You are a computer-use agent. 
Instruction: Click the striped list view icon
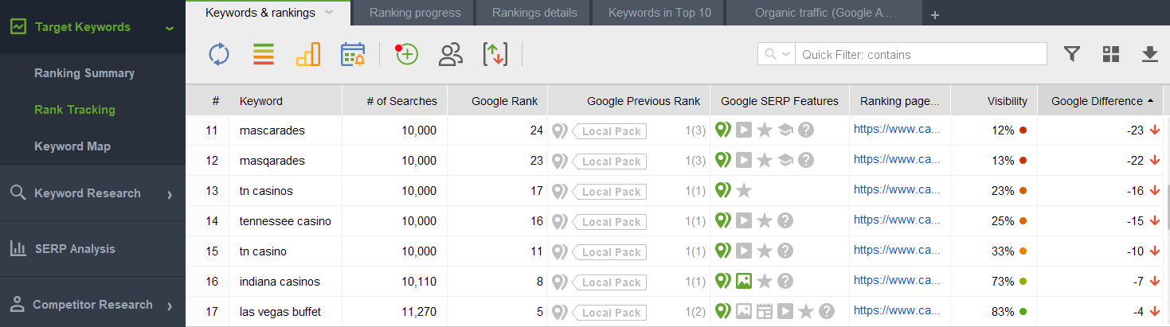[264, 54]
